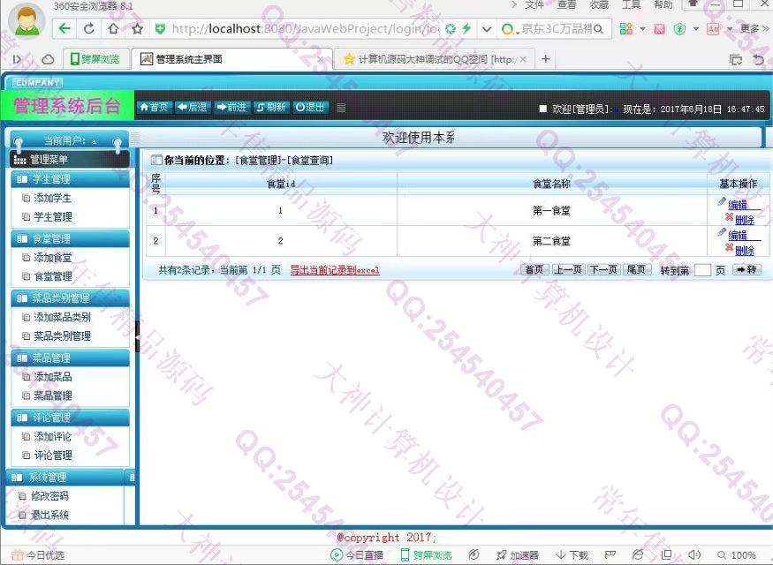This screenshot has height=565, width=773.
Task: Click 导出当前记录到excel link
Action: [335, 270]
